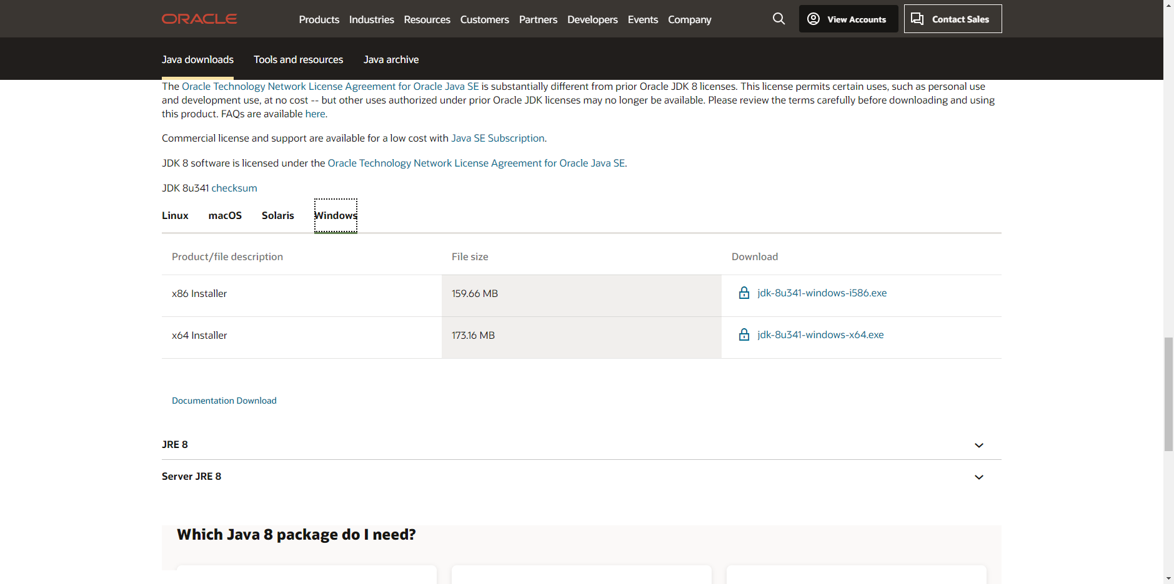This screenshot has width=1174, height=584.
Task: Switch to the Solaris tab
Action: point(277,215)
